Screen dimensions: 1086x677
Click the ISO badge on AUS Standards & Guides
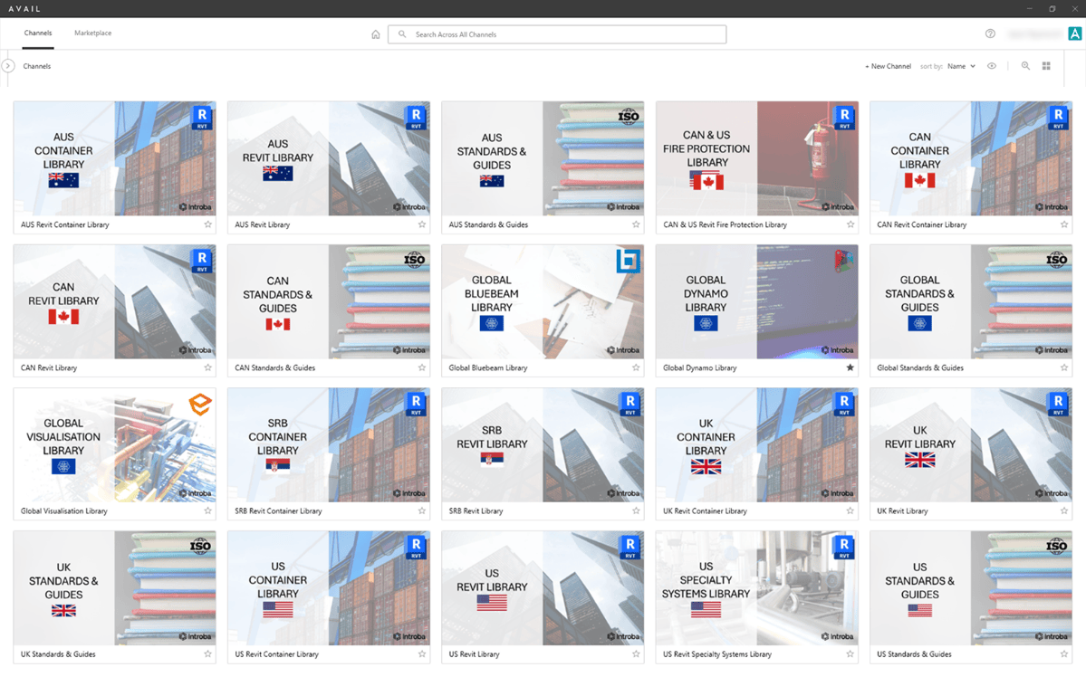[629, 116]
